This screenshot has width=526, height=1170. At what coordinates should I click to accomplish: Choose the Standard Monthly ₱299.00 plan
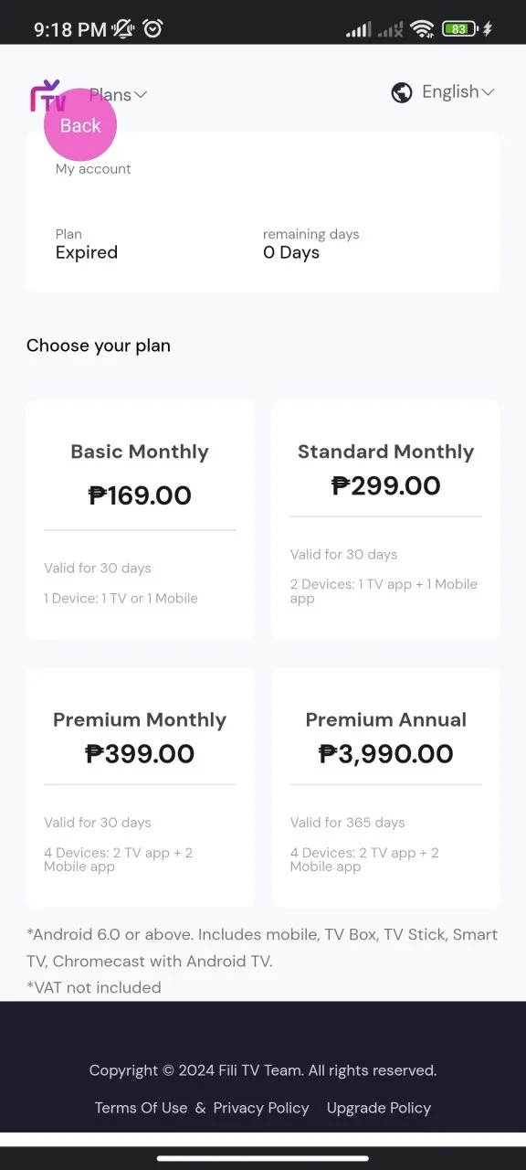385,519
